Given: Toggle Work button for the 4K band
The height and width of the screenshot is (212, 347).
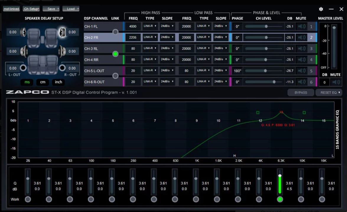Looking at the screenshot, I should point(259,199).
